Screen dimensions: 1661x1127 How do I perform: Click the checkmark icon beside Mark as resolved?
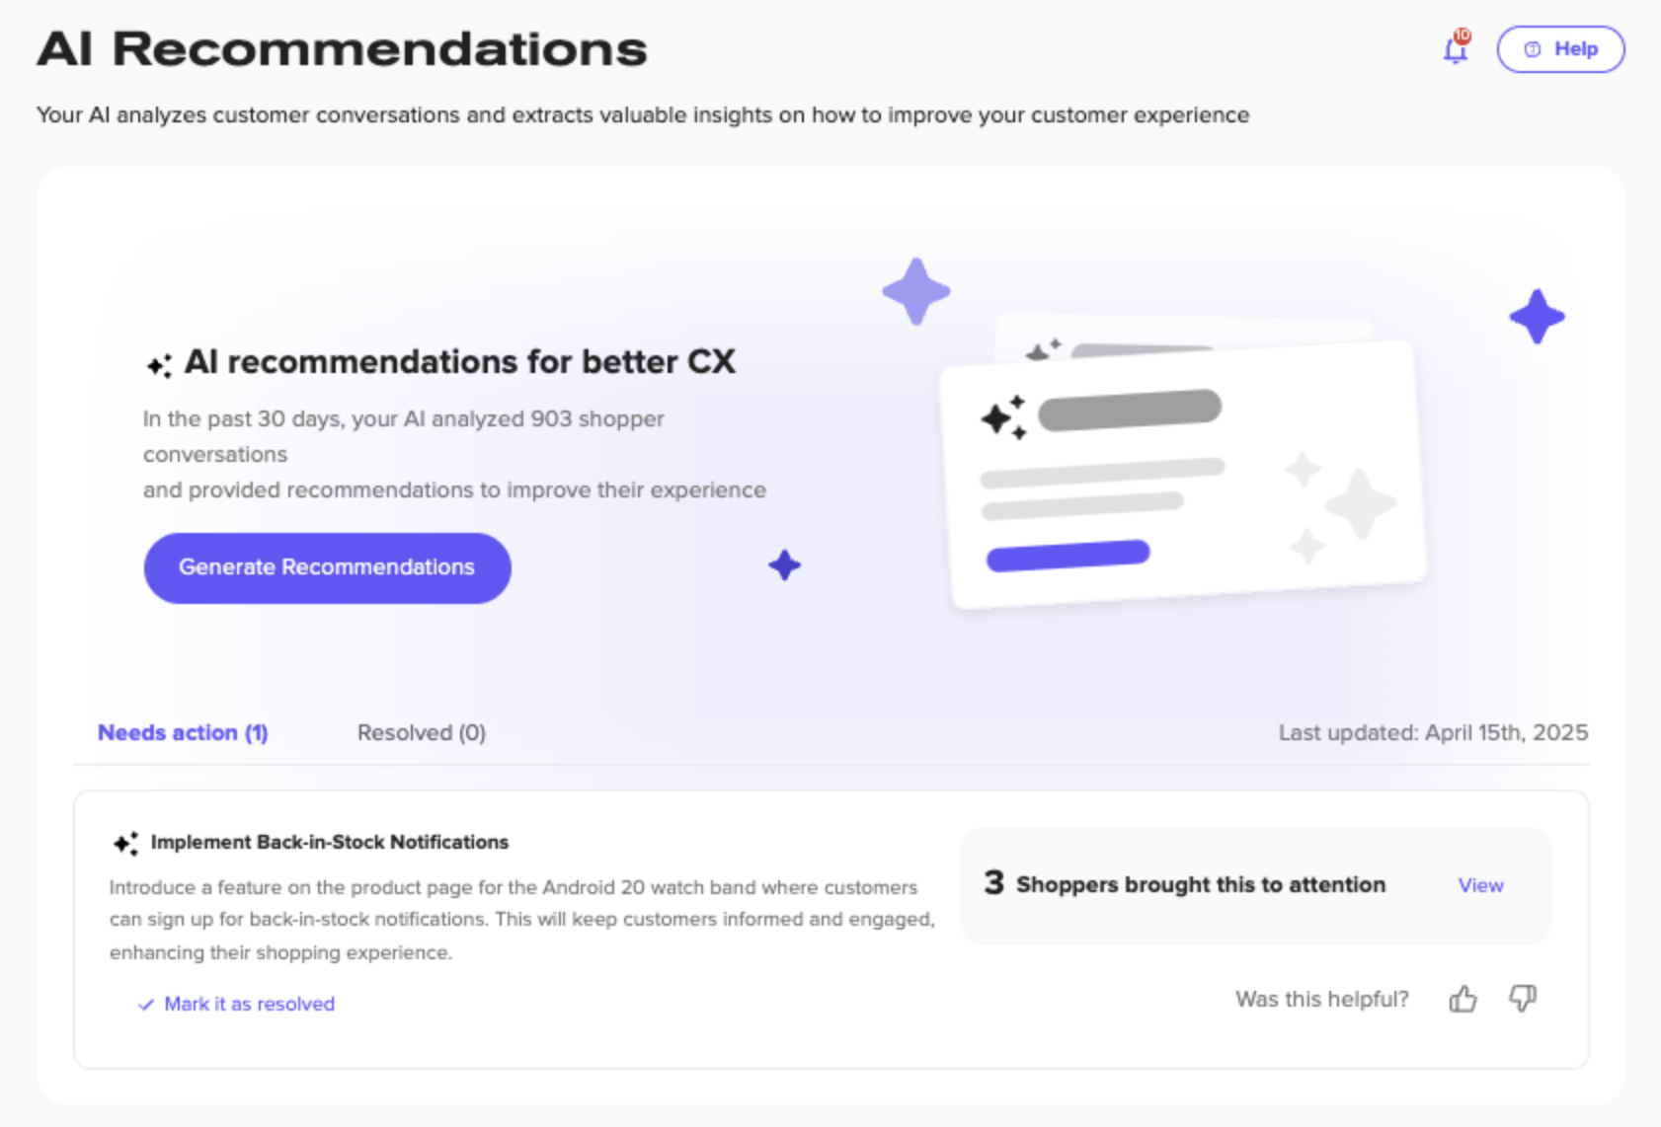click(x=146, y=1005)
